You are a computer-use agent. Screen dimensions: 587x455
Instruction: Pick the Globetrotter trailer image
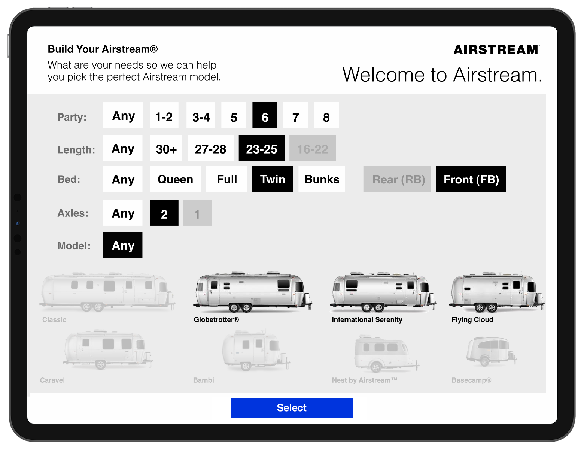(x=253, y=292)
